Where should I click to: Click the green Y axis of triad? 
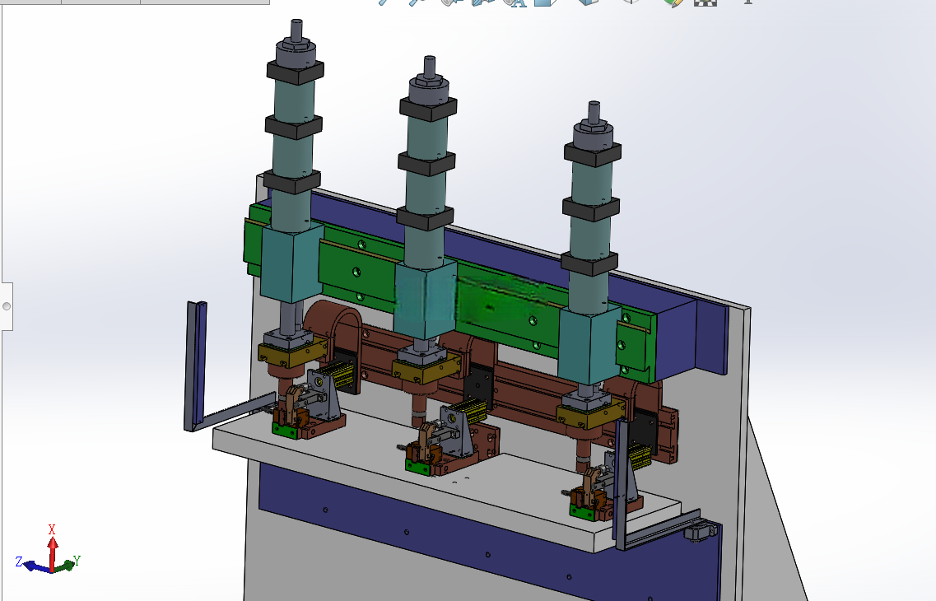point(67,563)
